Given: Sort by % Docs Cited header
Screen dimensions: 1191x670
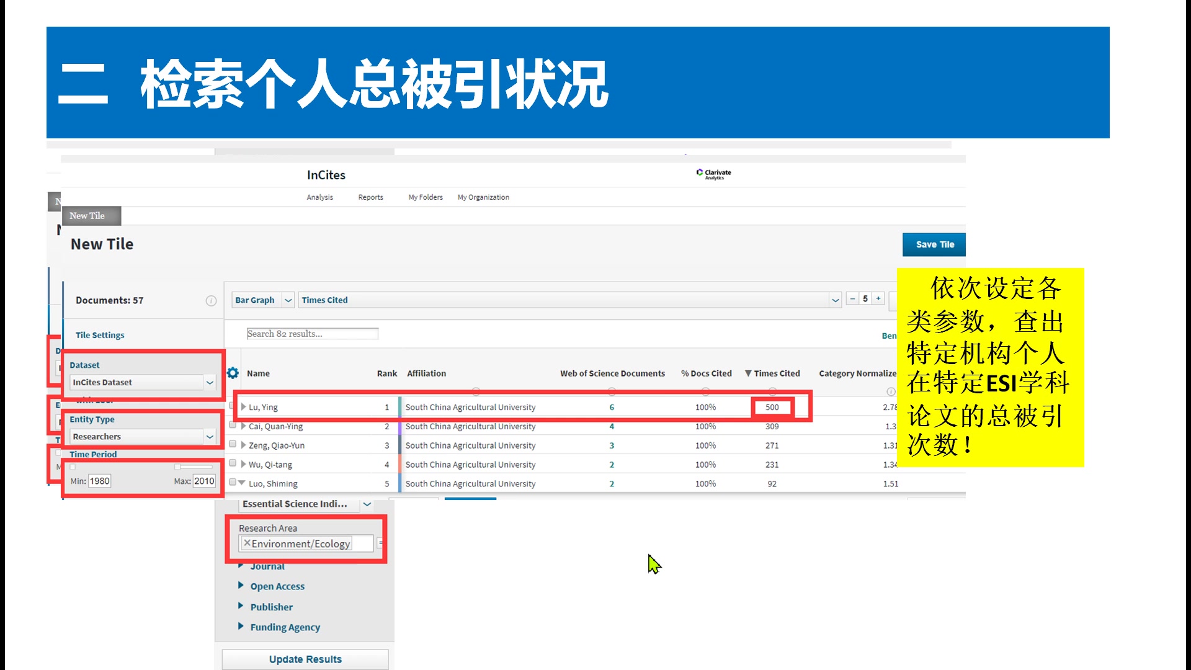Looking at the screenshot, I should [x=706, y=373].
